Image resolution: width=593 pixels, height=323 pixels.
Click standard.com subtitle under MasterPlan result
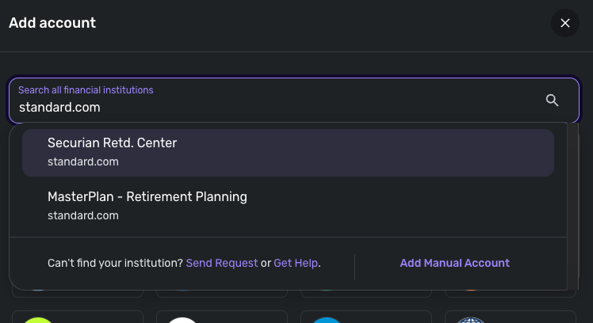tap(83, 215)
